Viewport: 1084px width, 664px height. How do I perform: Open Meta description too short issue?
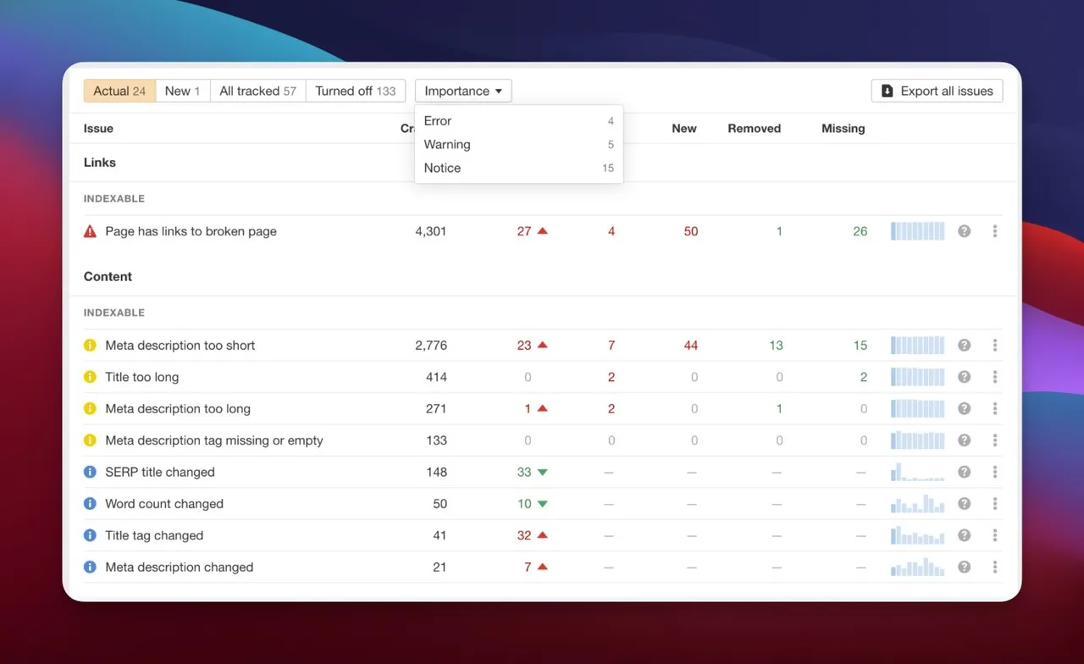click(180, 346)
